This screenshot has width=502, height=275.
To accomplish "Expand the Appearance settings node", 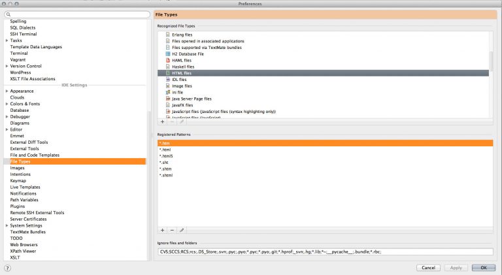I will point(7,91).
